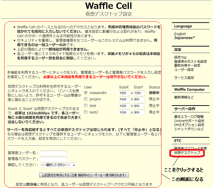
Task: Switch language to English
Action: coord(180,34)
